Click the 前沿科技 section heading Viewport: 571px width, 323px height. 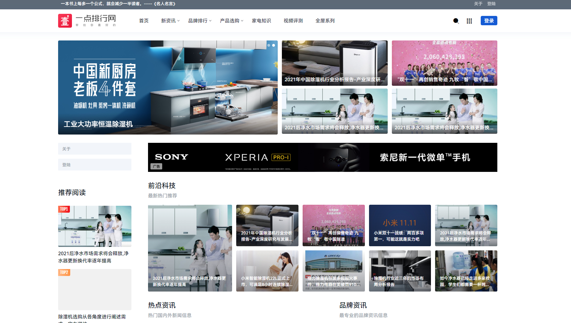click(x=162, y=186)
